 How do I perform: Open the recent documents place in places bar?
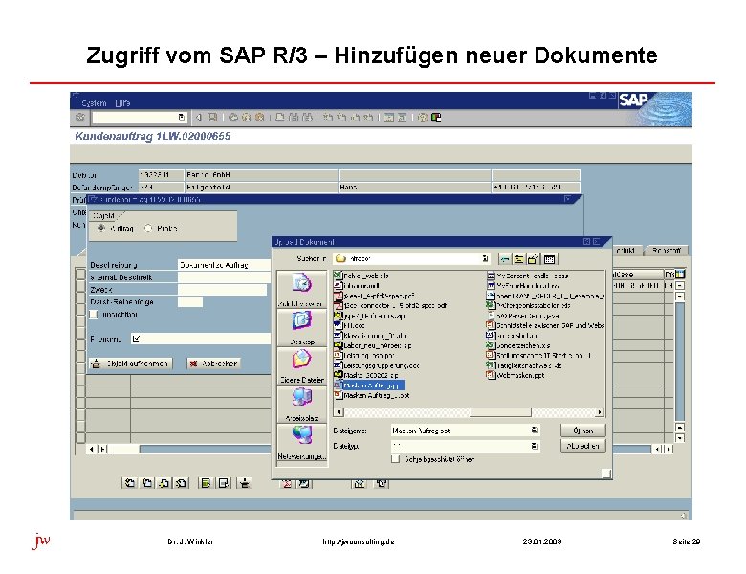coord(301,289)
